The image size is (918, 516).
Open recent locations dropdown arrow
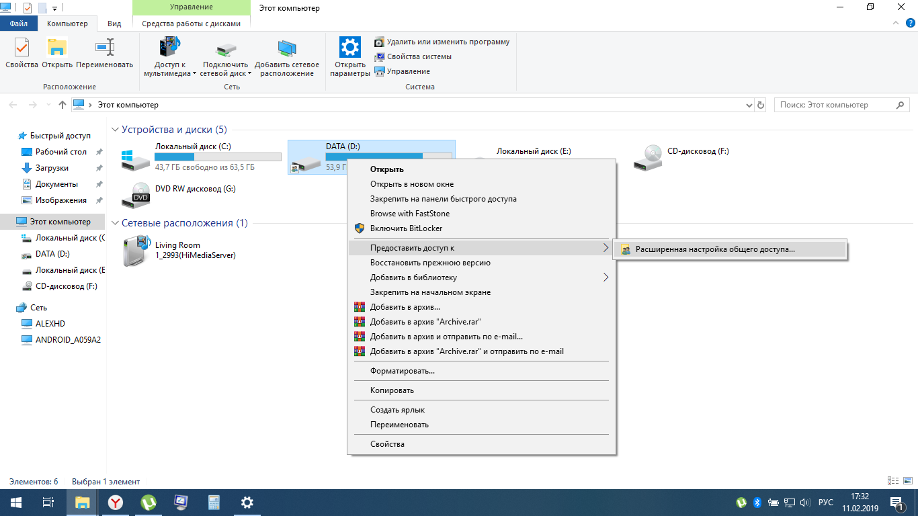48,105
